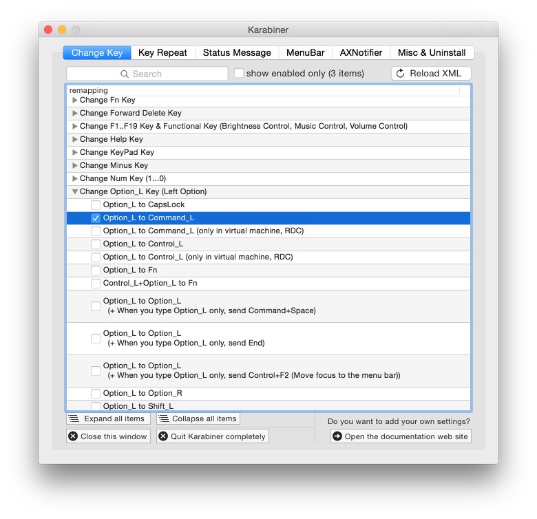Check Option_L send Control+F2 option

coord(96,371)
